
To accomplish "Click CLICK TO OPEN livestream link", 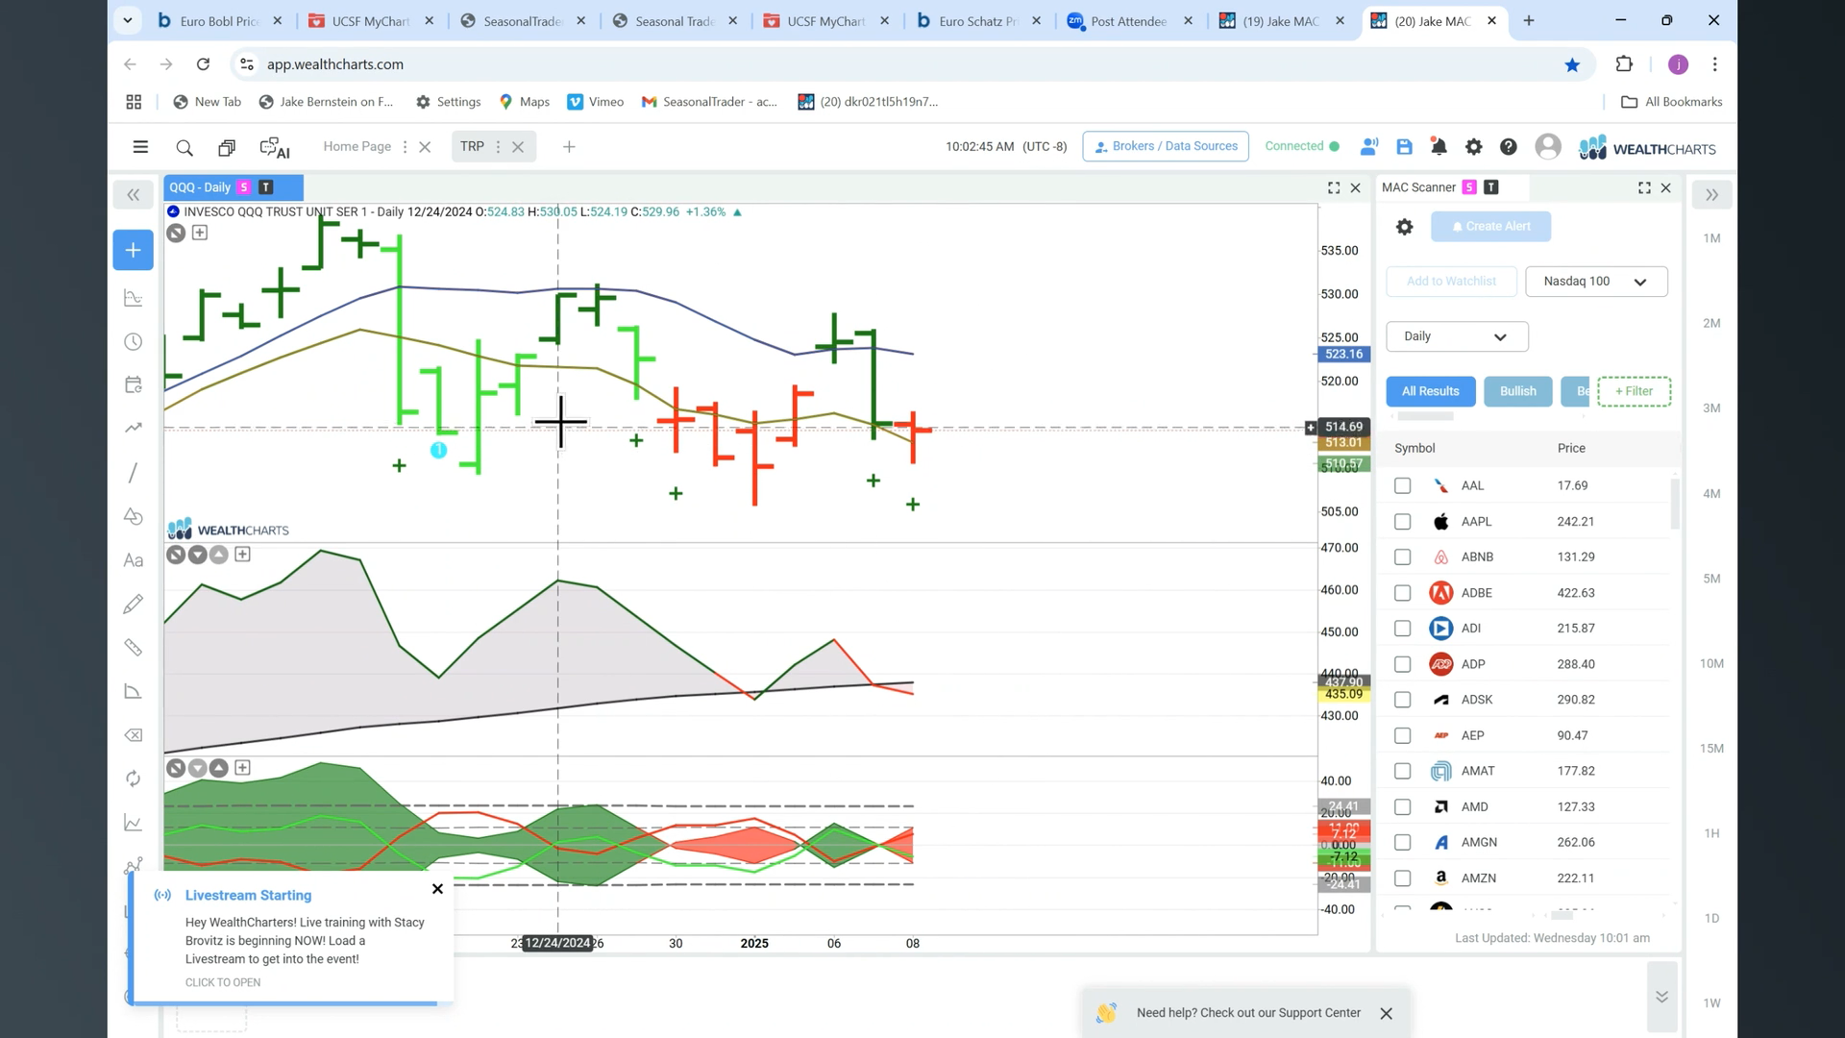I will tap(223, 982).
